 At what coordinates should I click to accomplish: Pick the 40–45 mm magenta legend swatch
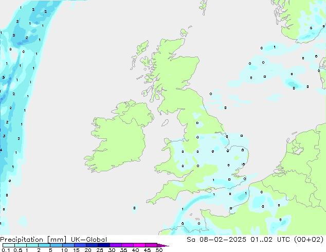click(x=139, y=245)
